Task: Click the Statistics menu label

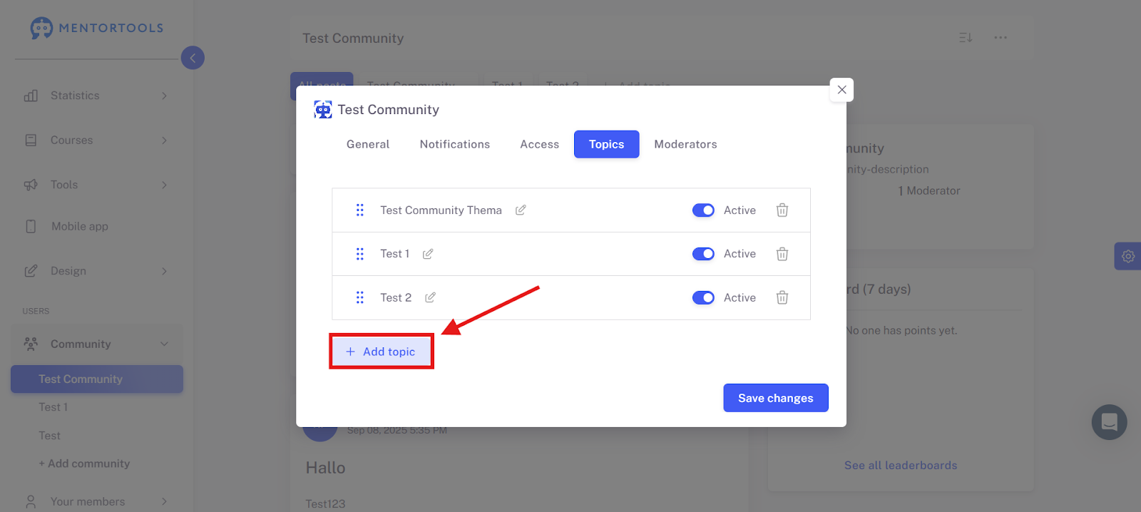Action: [x=75, y=96]
